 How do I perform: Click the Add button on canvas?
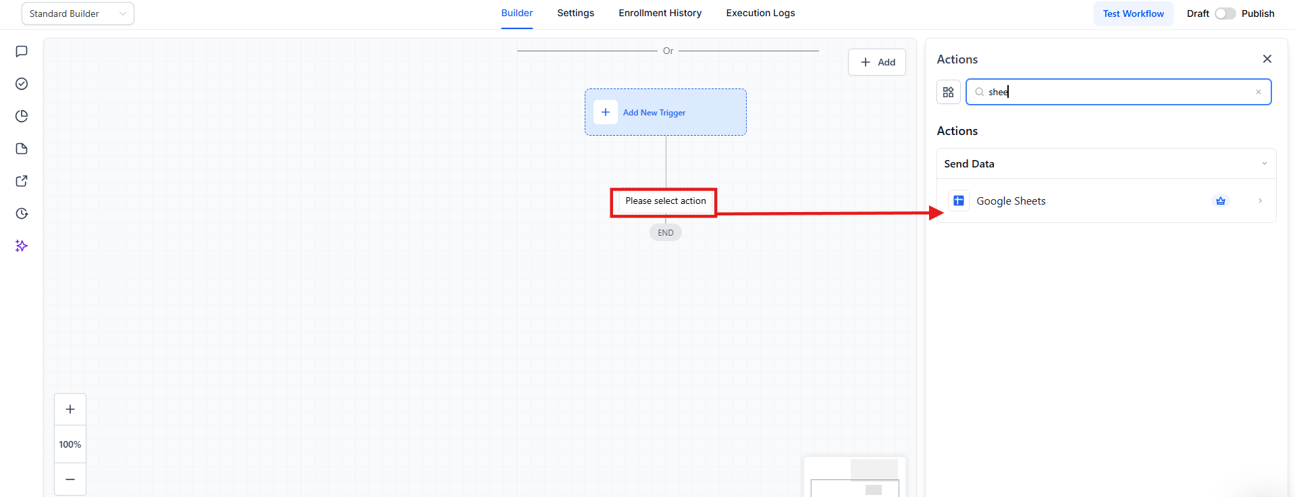[x=877, y=62]
